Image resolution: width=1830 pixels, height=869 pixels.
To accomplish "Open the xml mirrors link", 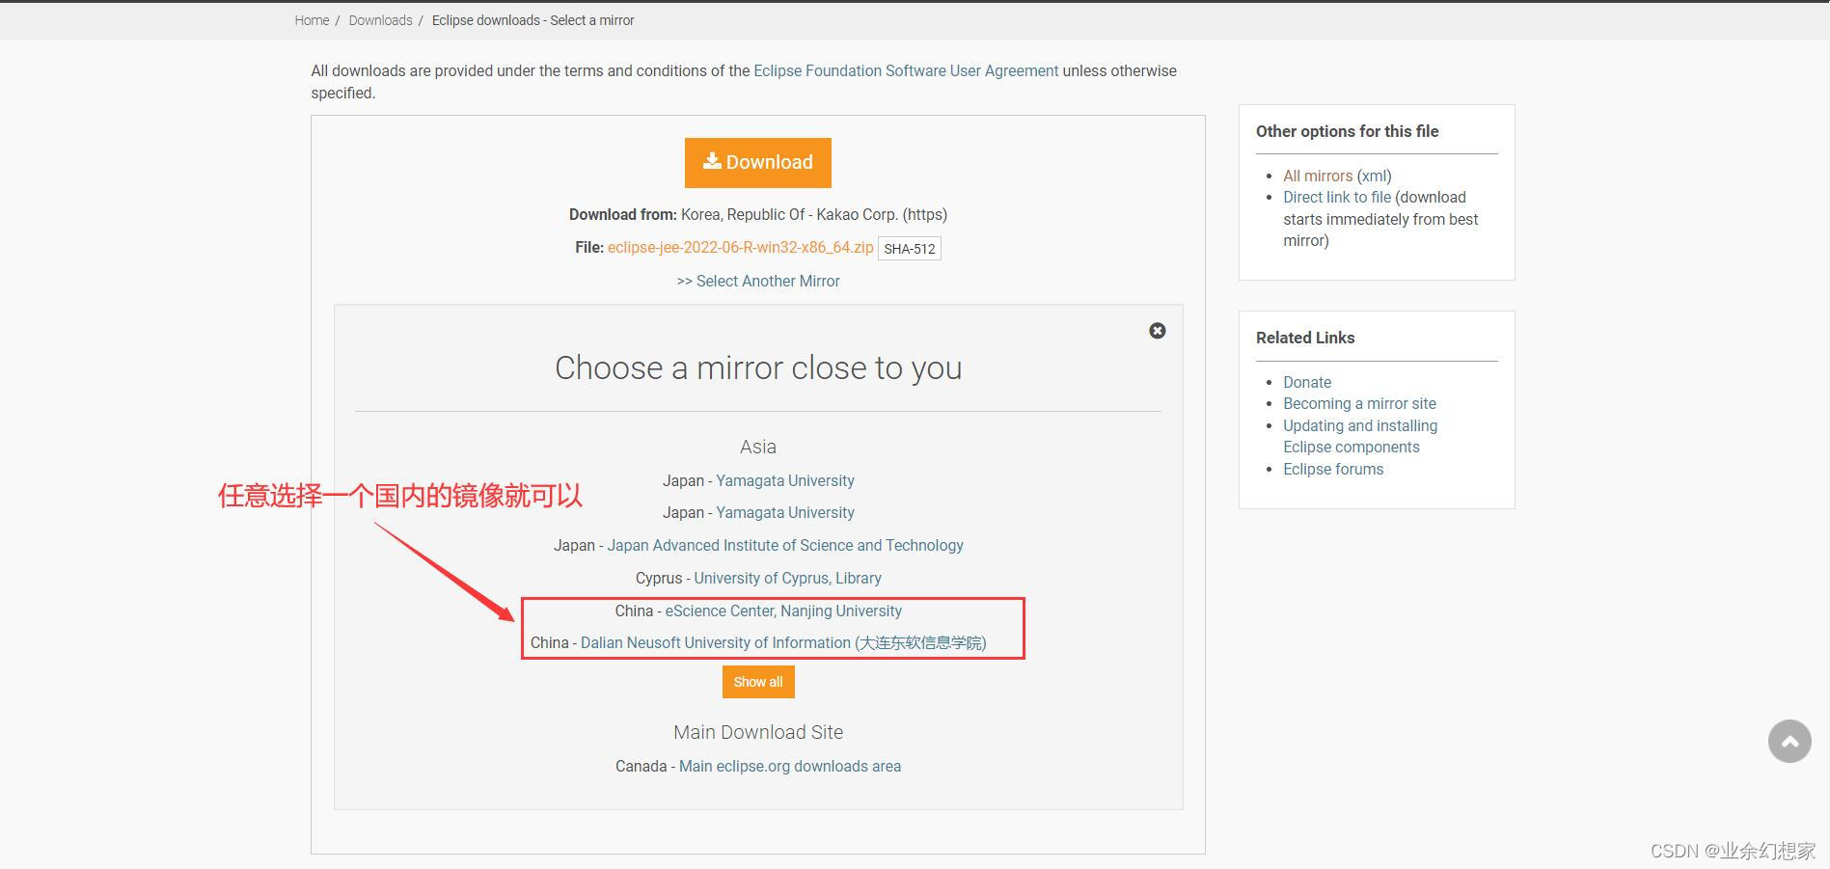I will [x=1375, y=176].
